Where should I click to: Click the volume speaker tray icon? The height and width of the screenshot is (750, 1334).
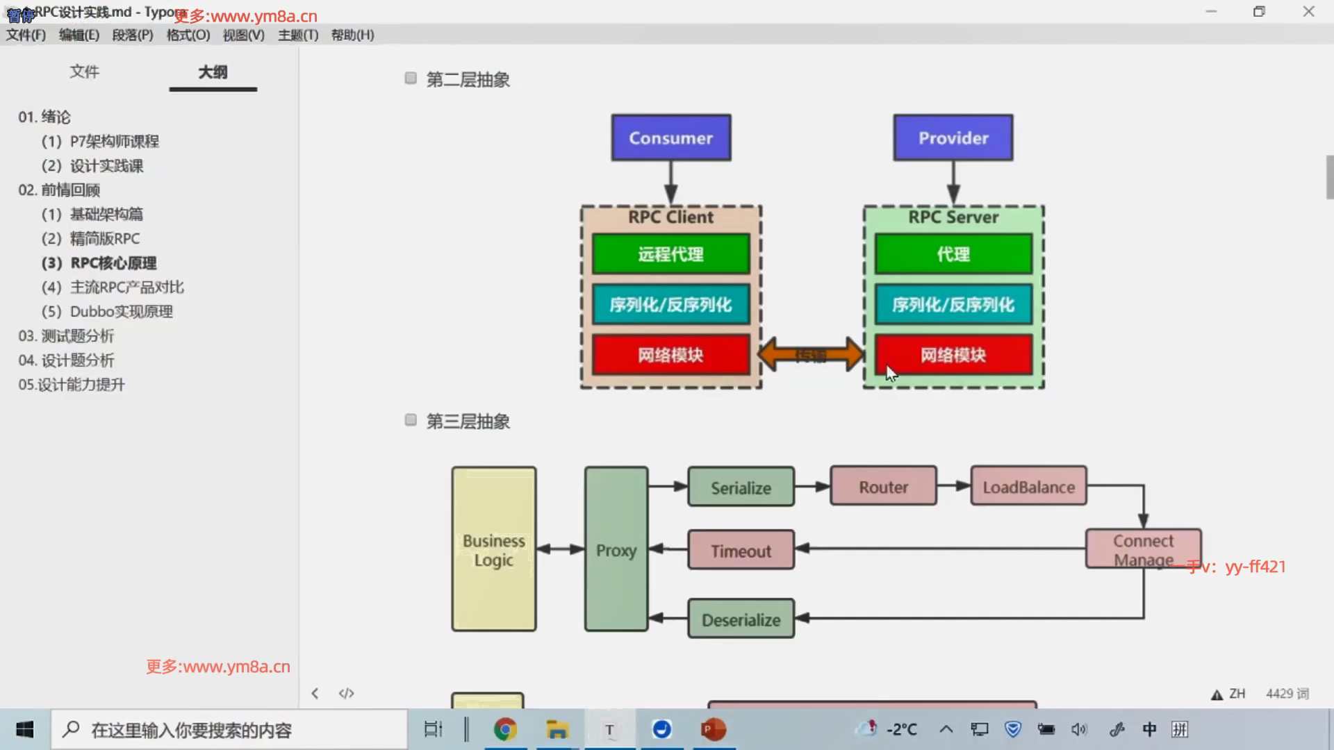point(1079,729)
